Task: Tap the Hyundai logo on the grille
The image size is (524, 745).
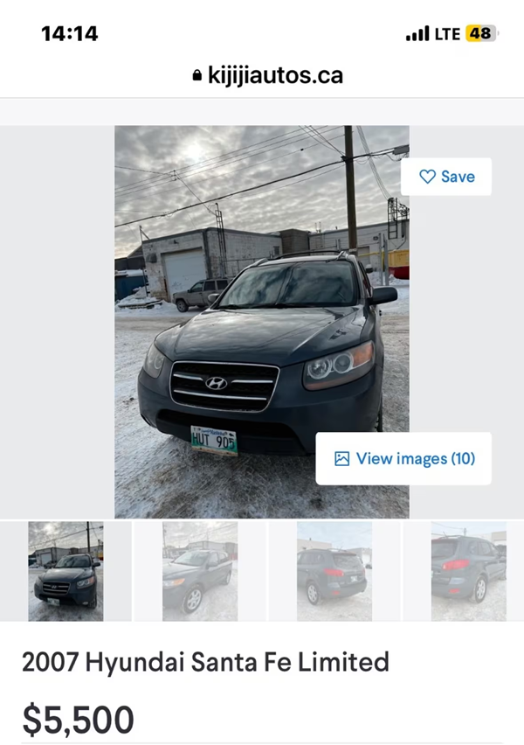Action: coord(216,383)
